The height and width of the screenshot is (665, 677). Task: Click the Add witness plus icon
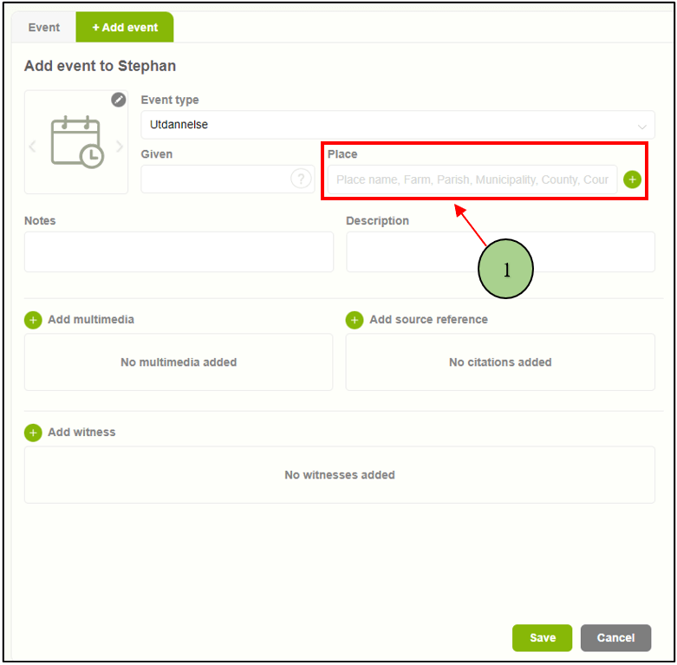[33, 433]
